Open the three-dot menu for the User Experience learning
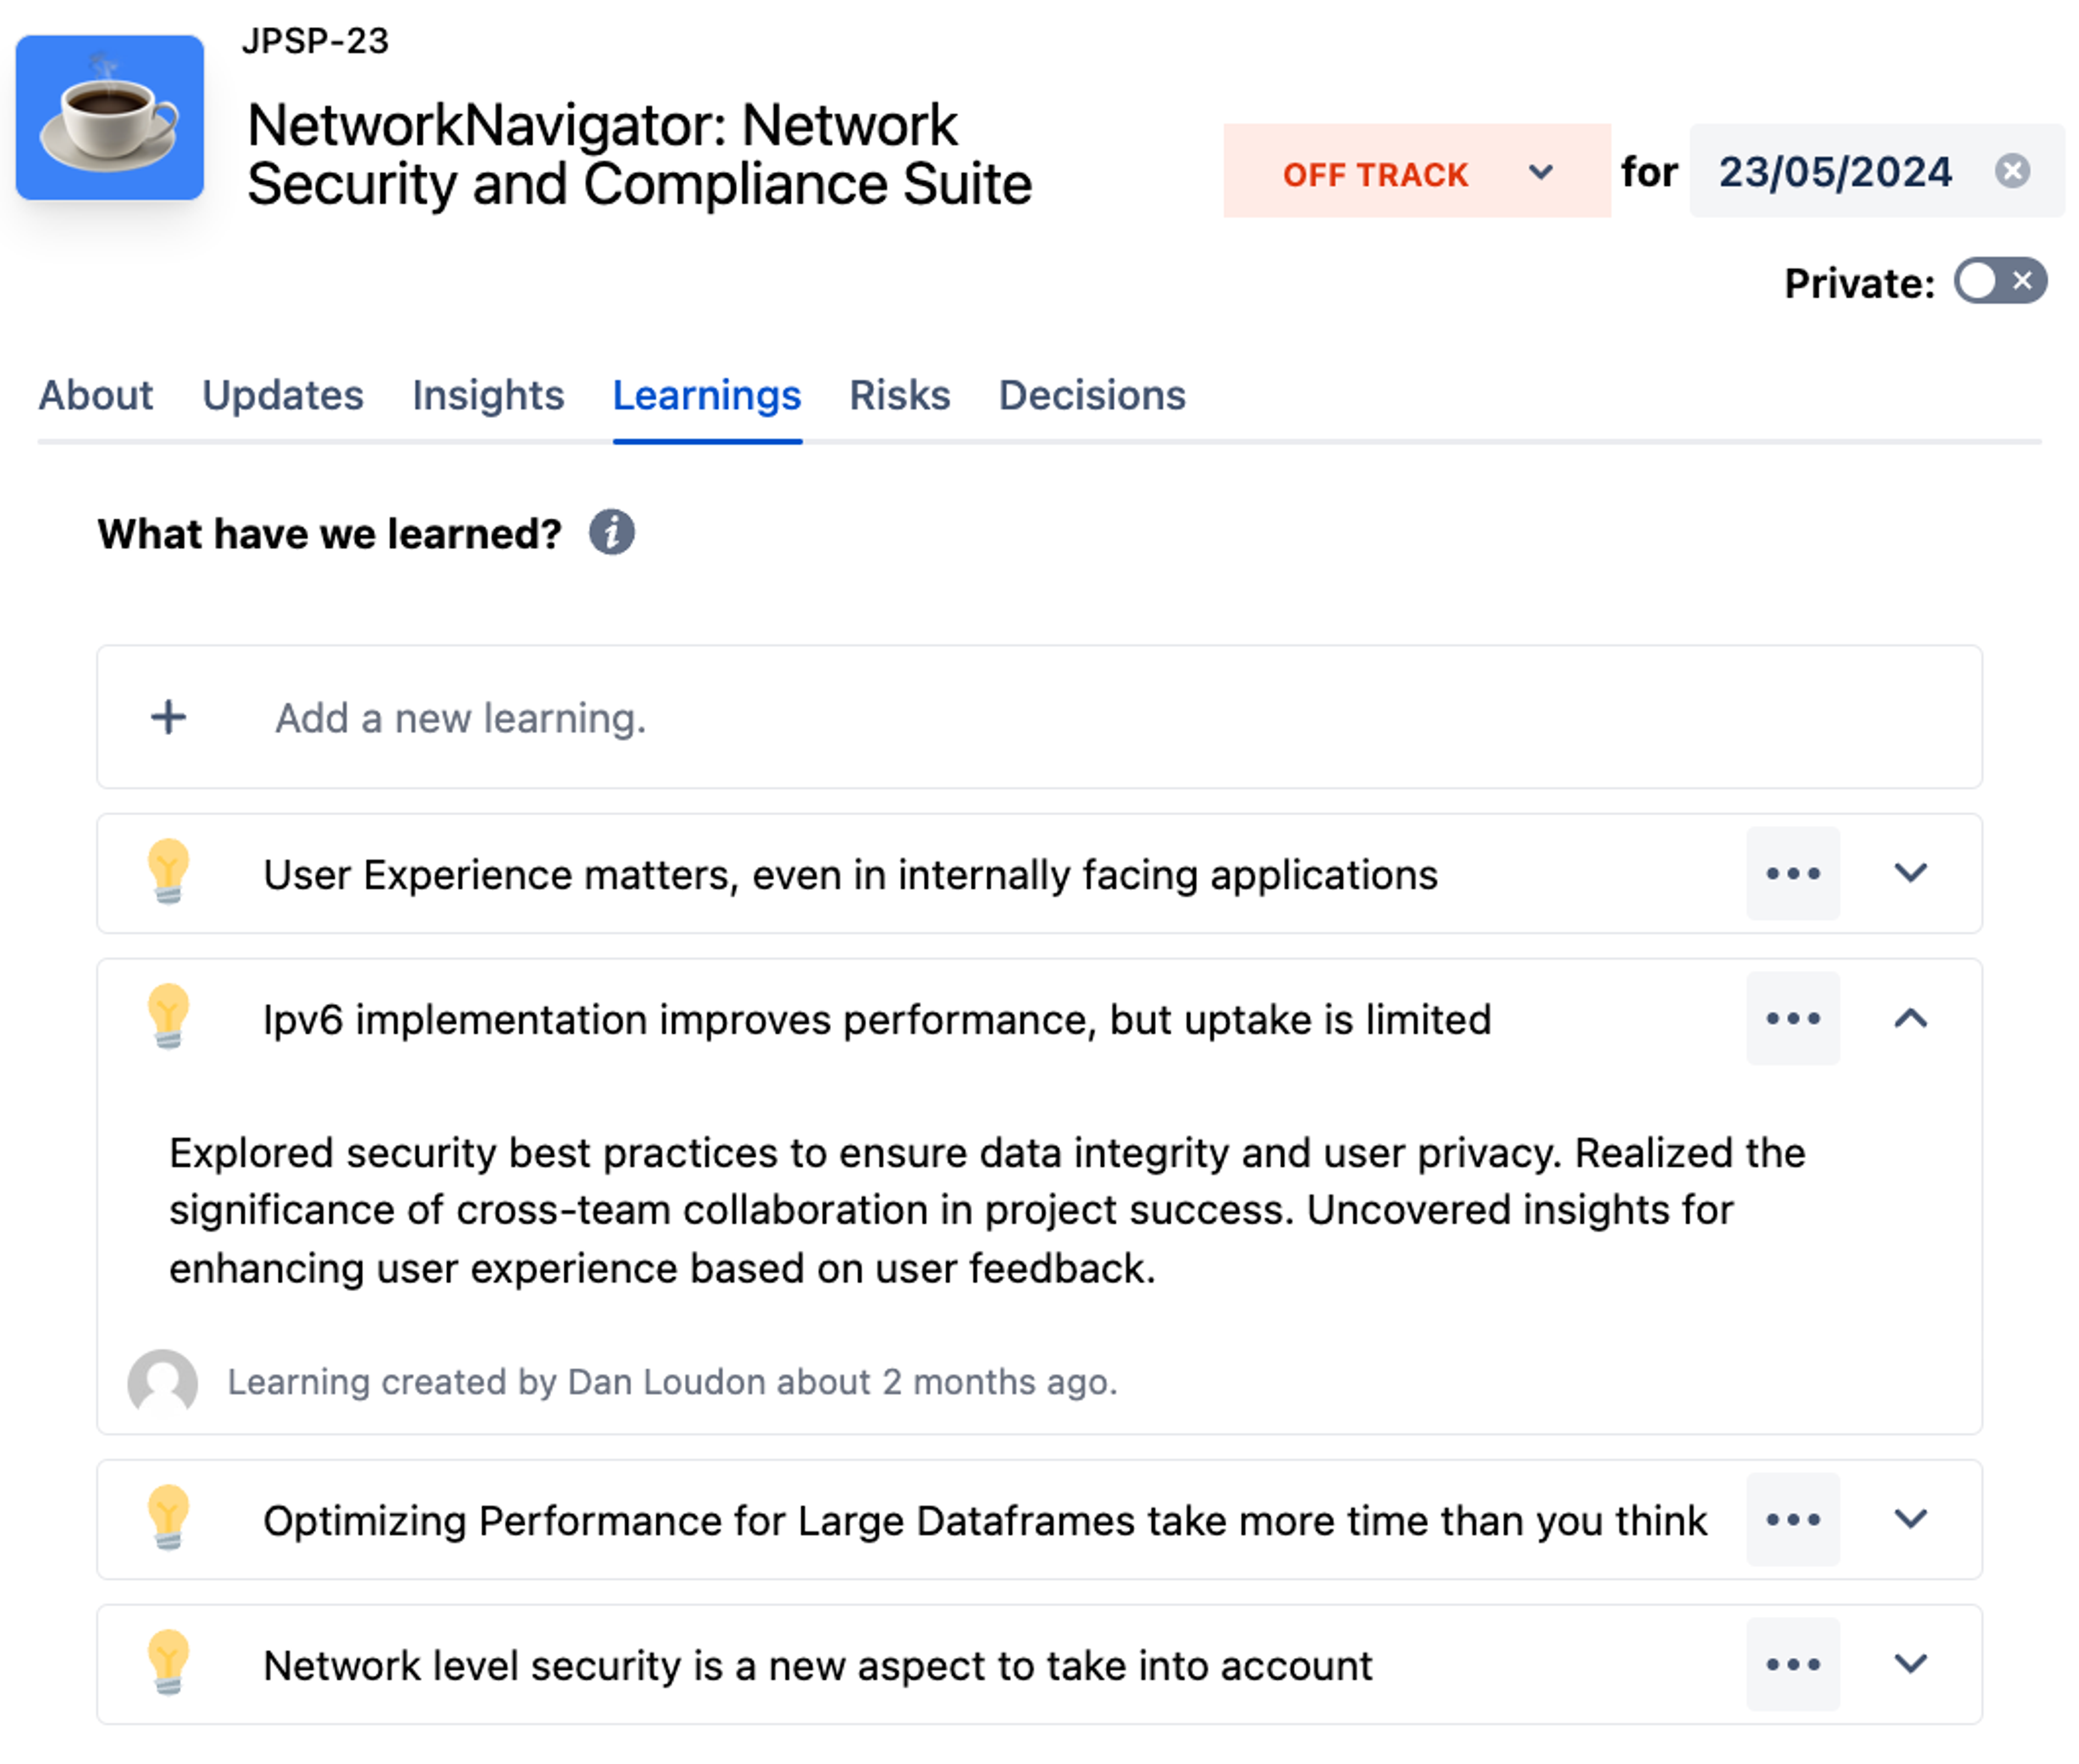Viewport: 2079px width, 1764px height. [x=1792, y=873]
